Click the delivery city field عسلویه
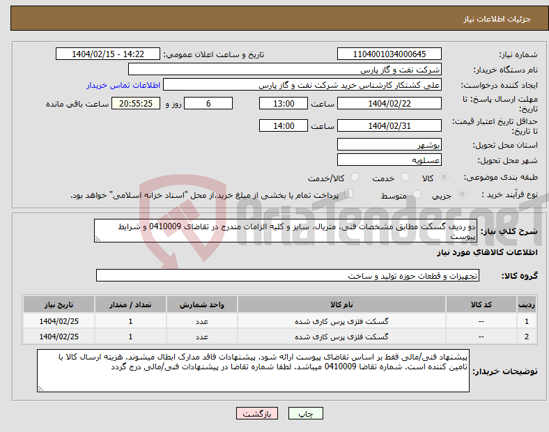549x432 pixels. (389, 160)
